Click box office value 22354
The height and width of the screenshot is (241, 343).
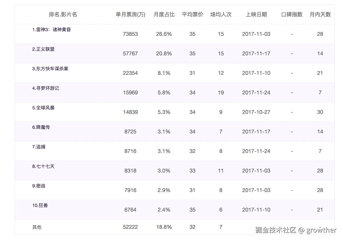click(x=130, y=73)
